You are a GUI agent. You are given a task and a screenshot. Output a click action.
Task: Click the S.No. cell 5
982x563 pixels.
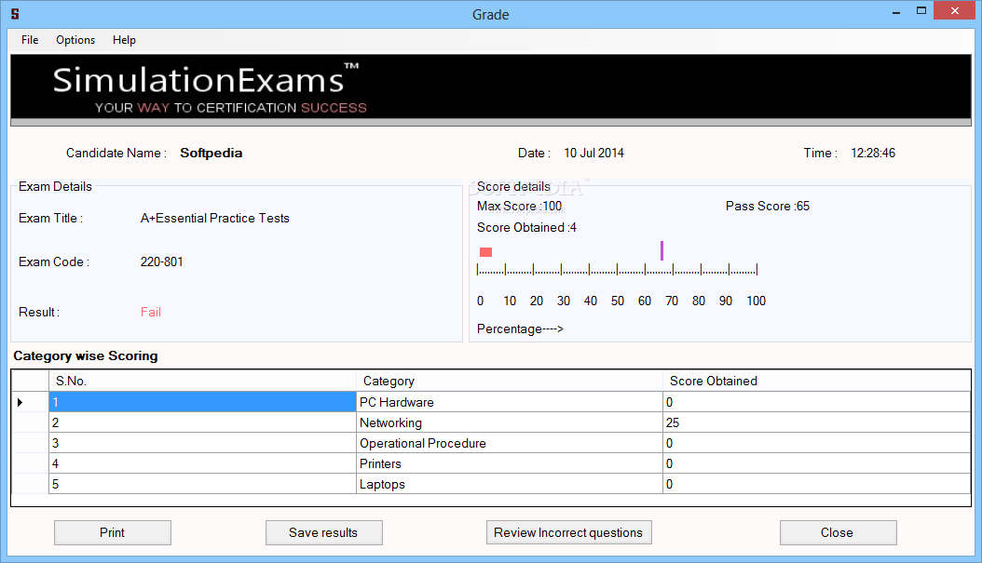point(202,484)
